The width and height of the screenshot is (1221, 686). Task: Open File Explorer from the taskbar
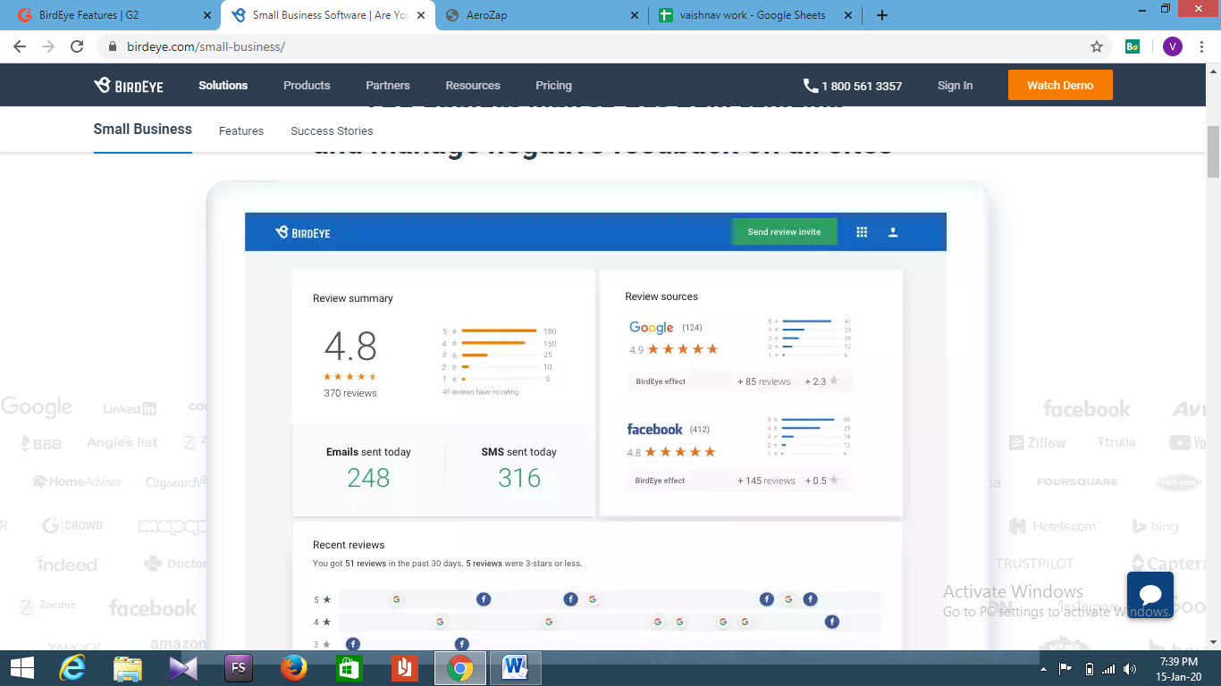pyautogui.click(x=128, y=668)
